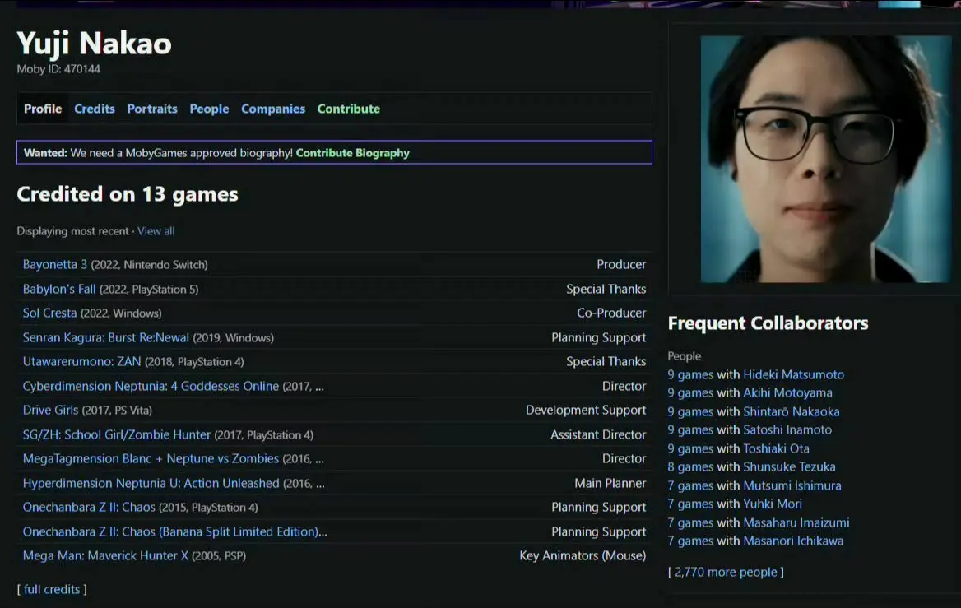Switch to the Credits tab

point(95,109)
